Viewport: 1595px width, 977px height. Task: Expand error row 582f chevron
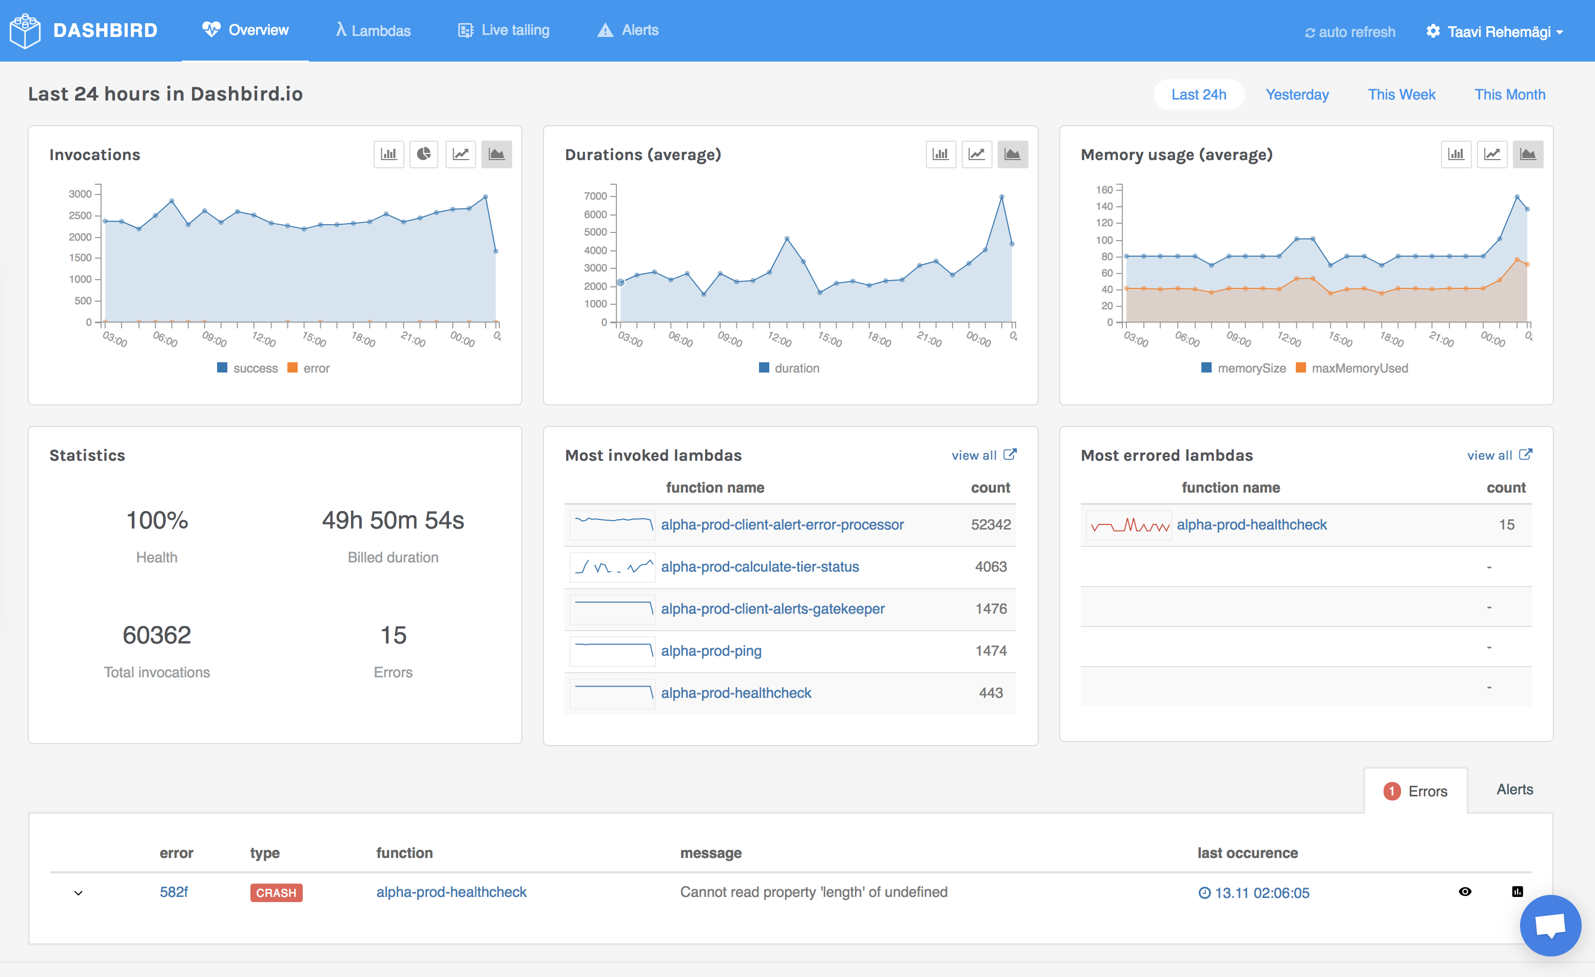point(79,893)
